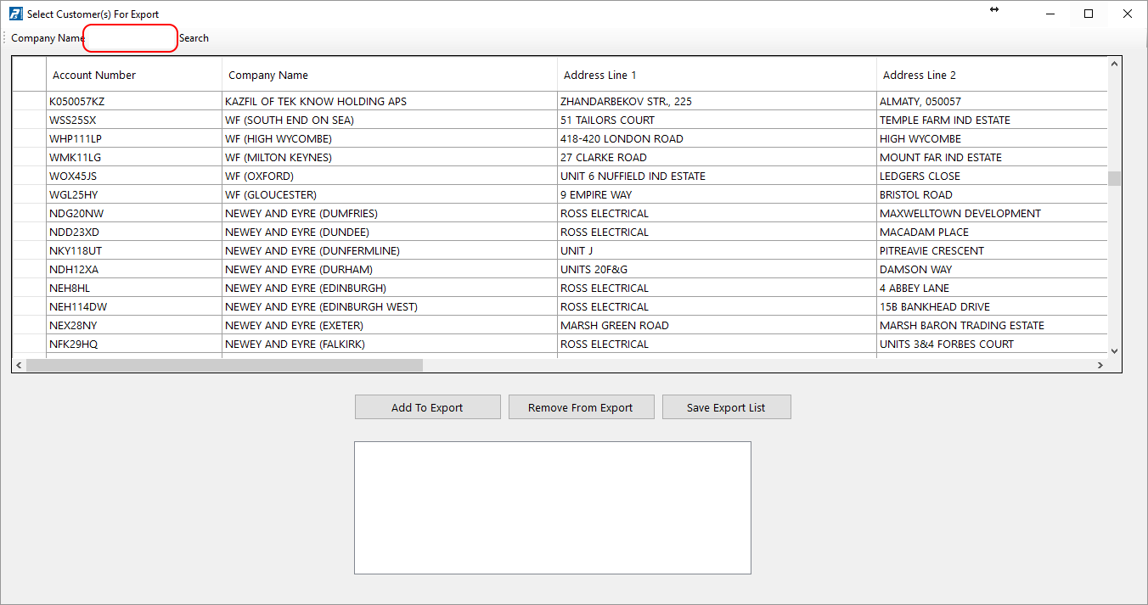Click DAMSON WAY cell
The width and height of the screenshot is (1148, 605).
tap(992, 269)
